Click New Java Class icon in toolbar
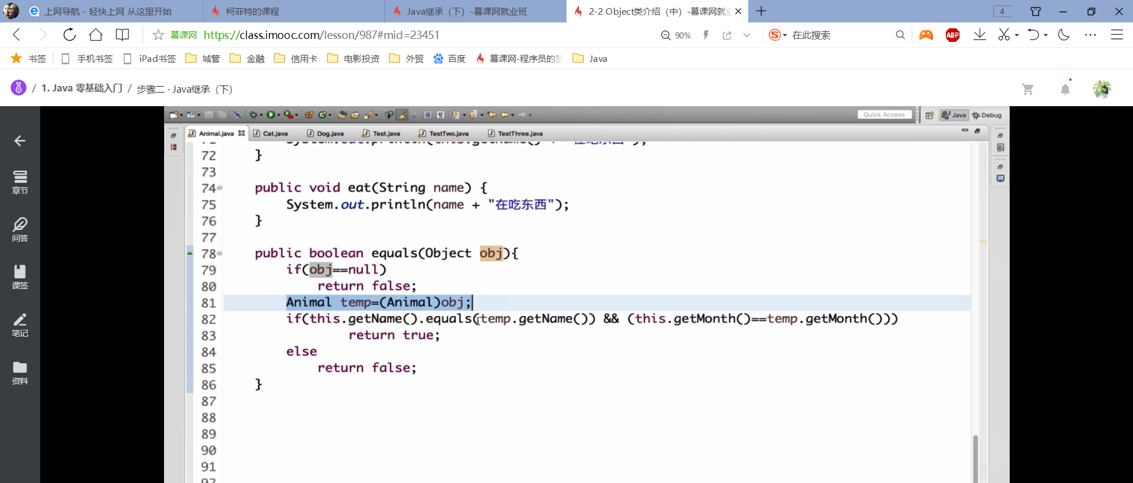This screenshot has height=483, width=1133. tap(322, 114)
